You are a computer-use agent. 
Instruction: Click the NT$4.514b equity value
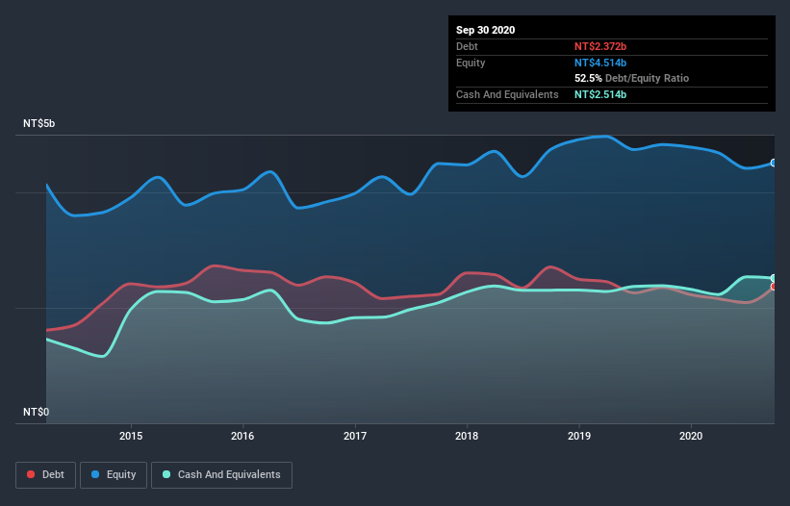click(x=600, y=63)
